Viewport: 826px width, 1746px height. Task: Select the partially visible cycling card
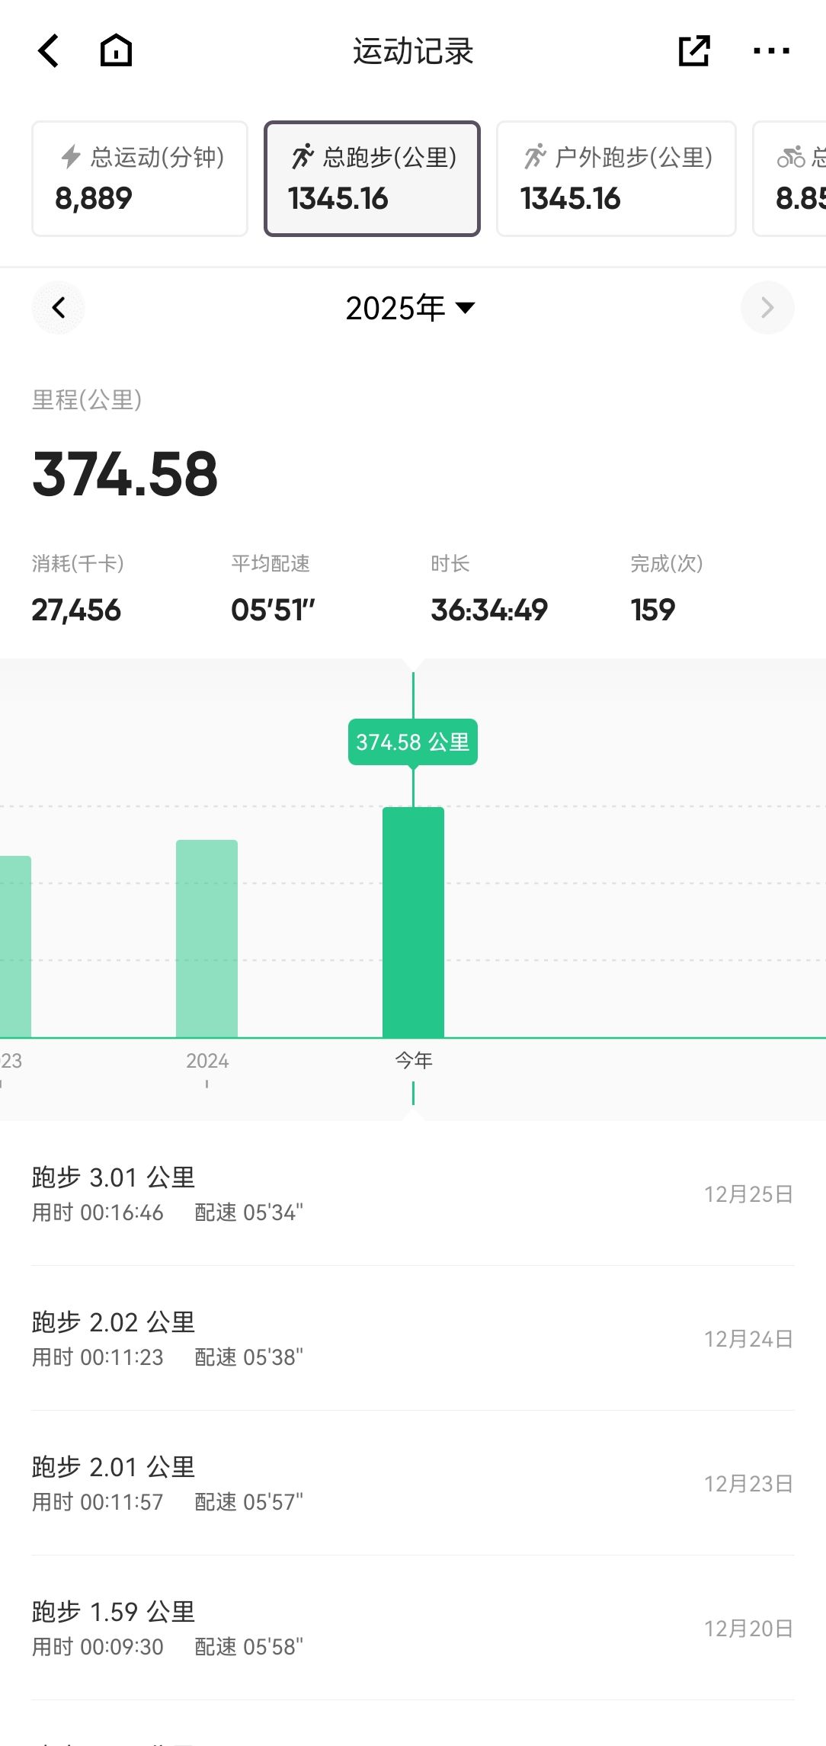tap(792, 178)
